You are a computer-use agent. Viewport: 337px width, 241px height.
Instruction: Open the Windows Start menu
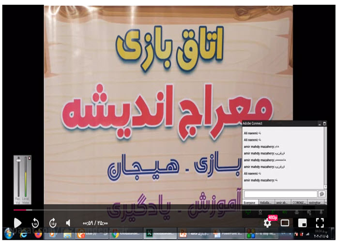pyautogui.click(x=9, y=234)
